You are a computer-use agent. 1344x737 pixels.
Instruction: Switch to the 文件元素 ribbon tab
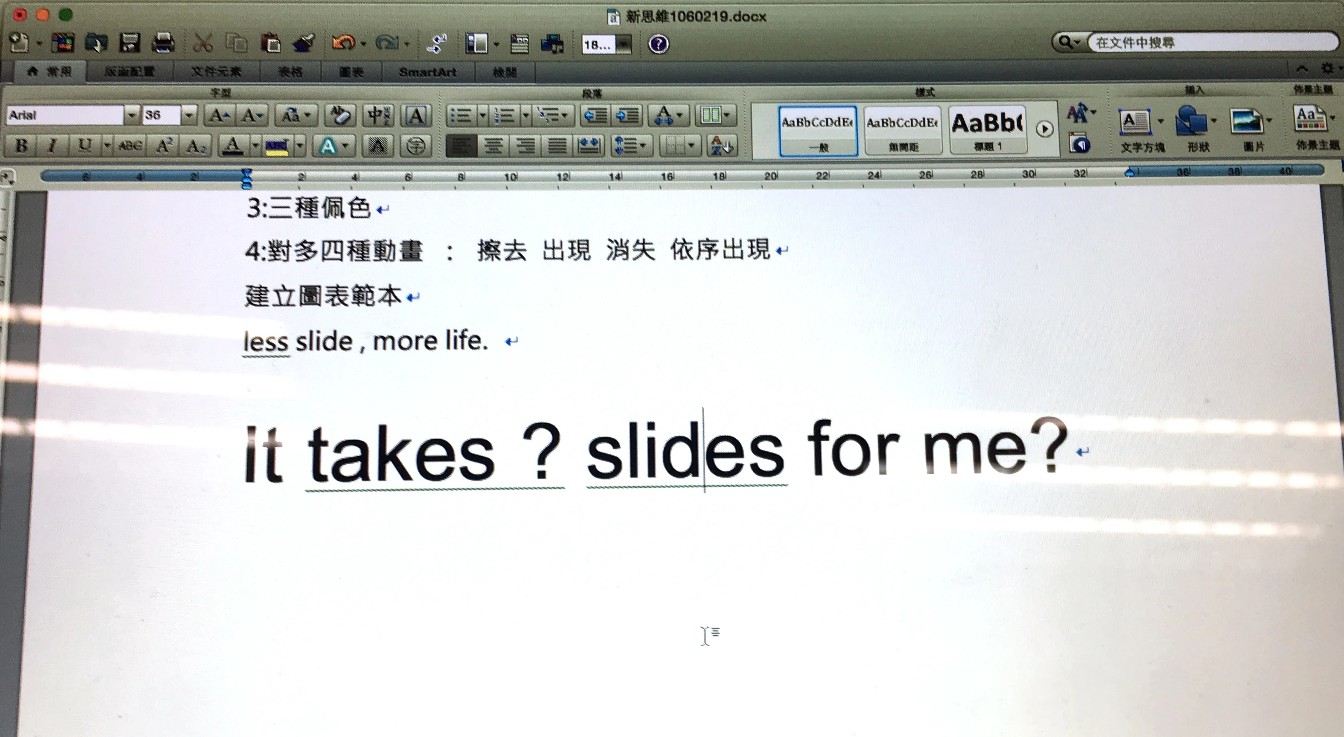216,72
